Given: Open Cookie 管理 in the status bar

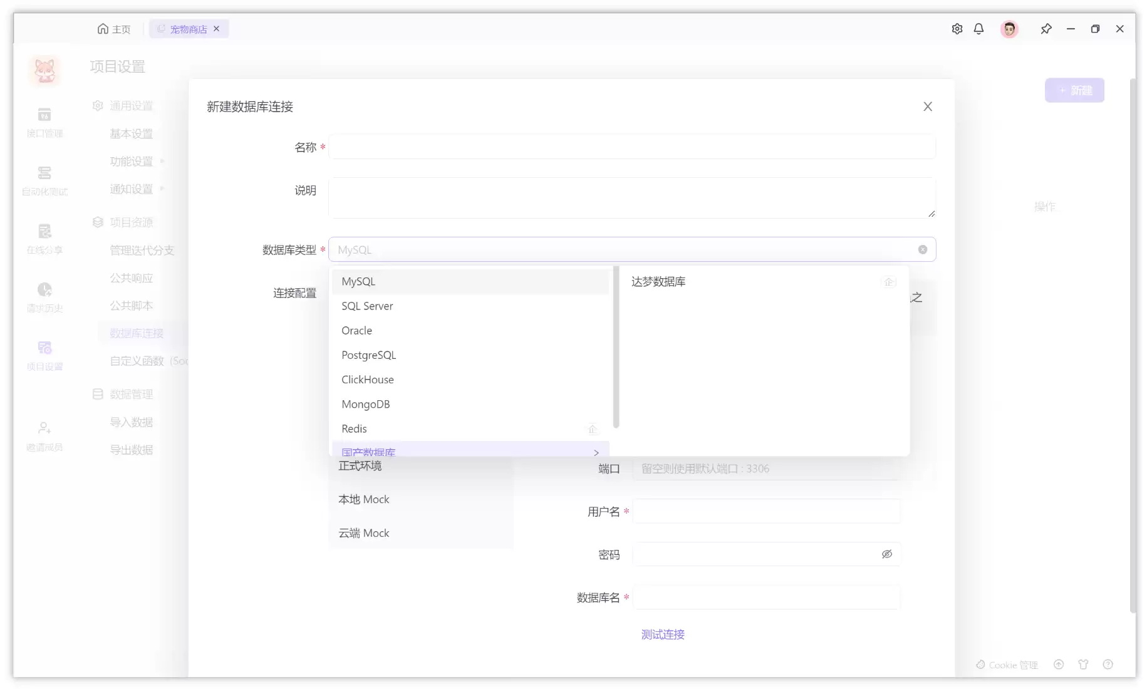Looking at the screenshot, I should (1007, 665).
